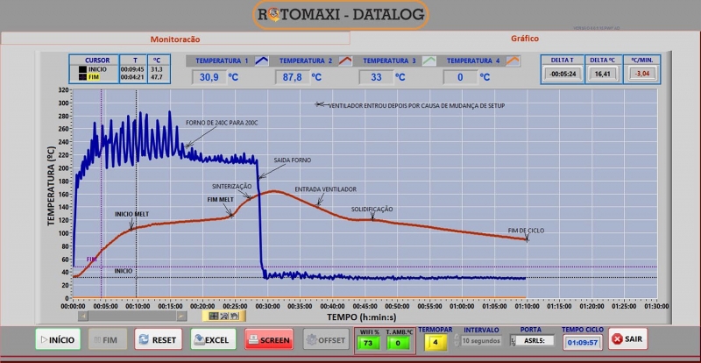
Task: Click the TEMPO CICLO 01:09:57 display
Action: point(582,343)
